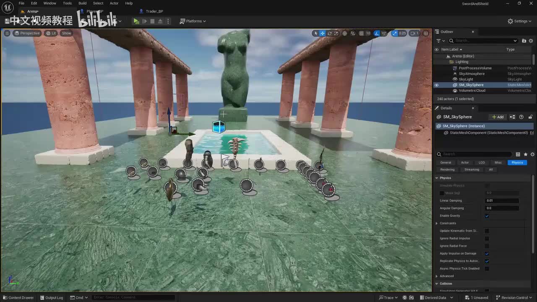Start Play in Editor with the green play button

click(x=136, y=21)
